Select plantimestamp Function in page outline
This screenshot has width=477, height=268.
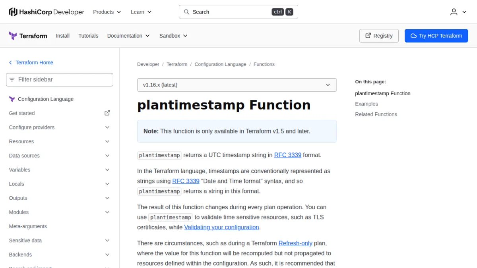383,94
